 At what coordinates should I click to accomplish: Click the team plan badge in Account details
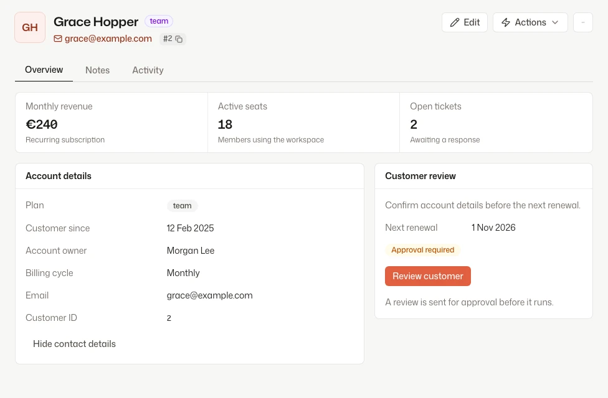click(183, 206)
